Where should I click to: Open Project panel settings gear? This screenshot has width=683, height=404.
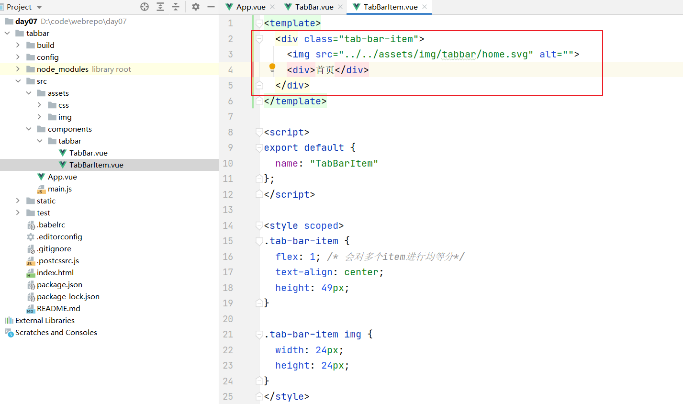pyautogui.click(x=195, y=7)
